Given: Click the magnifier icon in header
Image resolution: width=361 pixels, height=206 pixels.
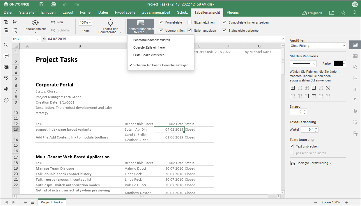Looking at the screenshot, I should (x=355, y=13).
